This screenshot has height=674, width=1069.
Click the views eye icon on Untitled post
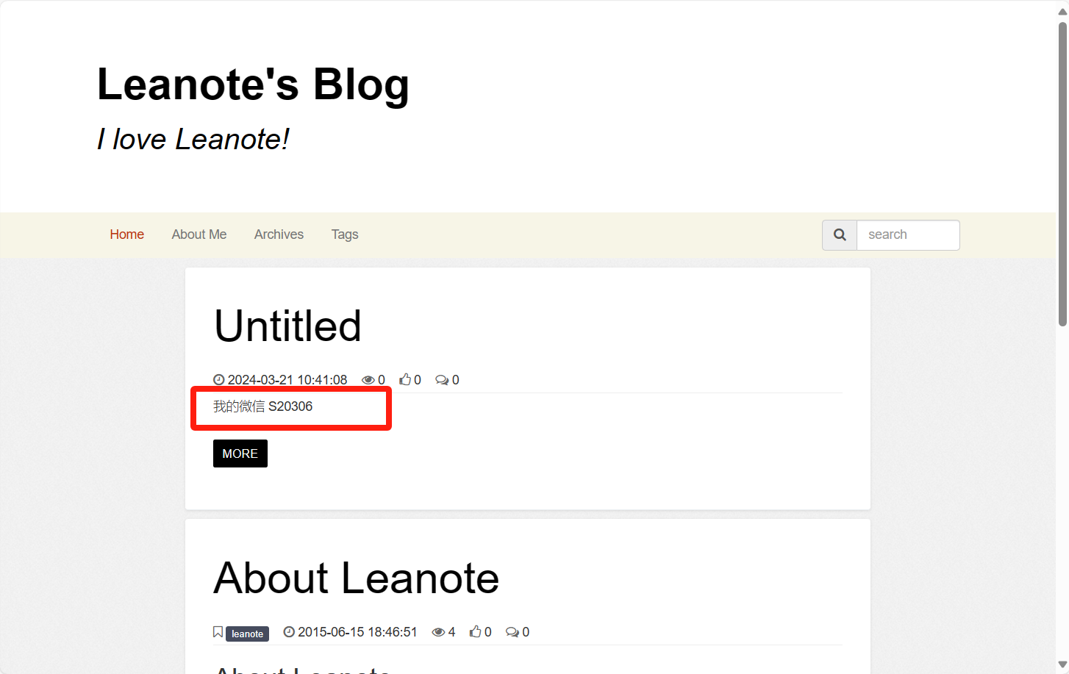click(368, 380)
